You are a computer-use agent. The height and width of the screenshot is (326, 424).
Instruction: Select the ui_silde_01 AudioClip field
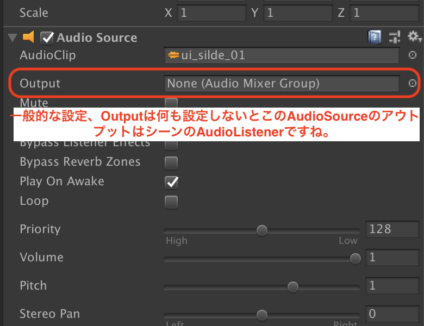tap(282, 55)
